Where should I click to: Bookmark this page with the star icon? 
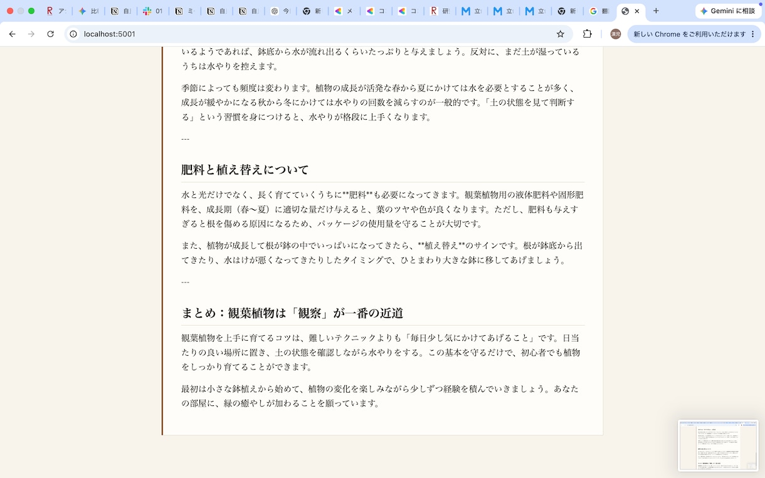(x=561, y=34)
